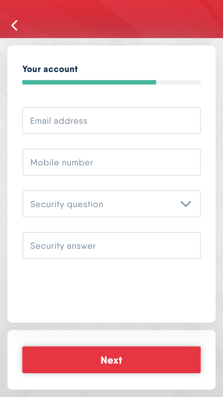Click the Security question chevron icon
Screen dimensions: 223x397
tap(186, 204)
